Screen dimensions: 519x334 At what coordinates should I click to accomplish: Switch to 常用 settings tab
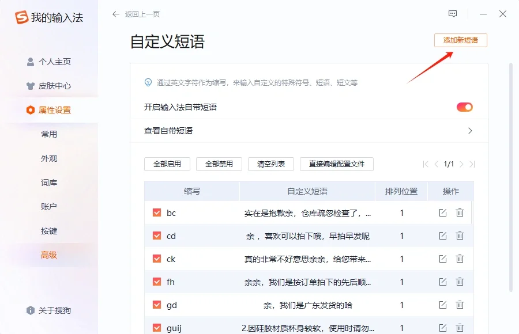point(49,134)
